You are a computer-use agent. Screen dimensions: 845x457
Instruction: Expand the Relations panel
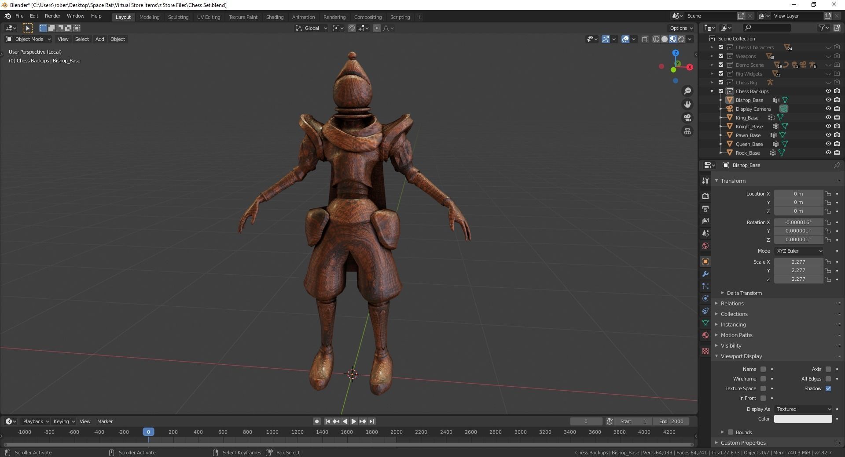point(732,304)
